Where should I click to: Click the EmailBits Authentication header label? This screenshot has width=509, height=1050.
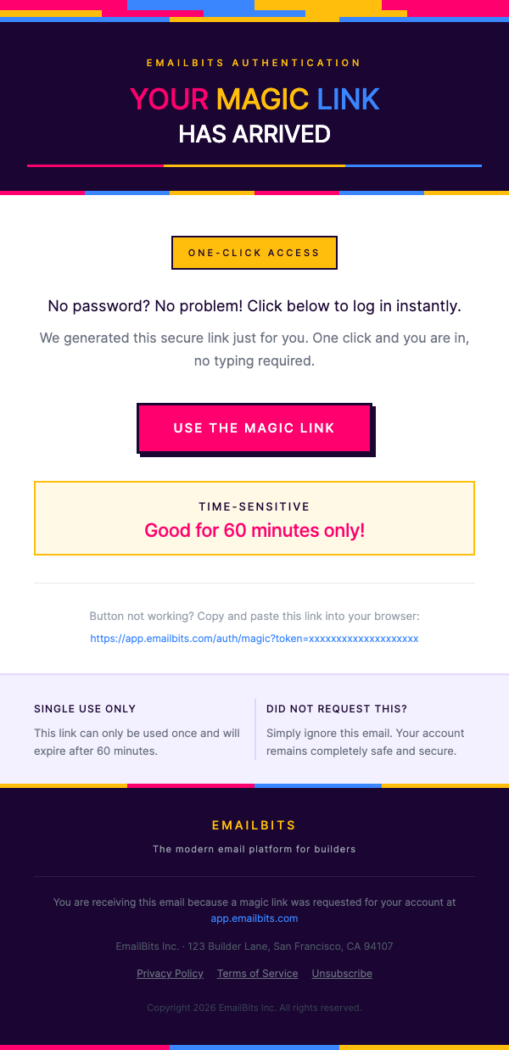pos(255,63)
